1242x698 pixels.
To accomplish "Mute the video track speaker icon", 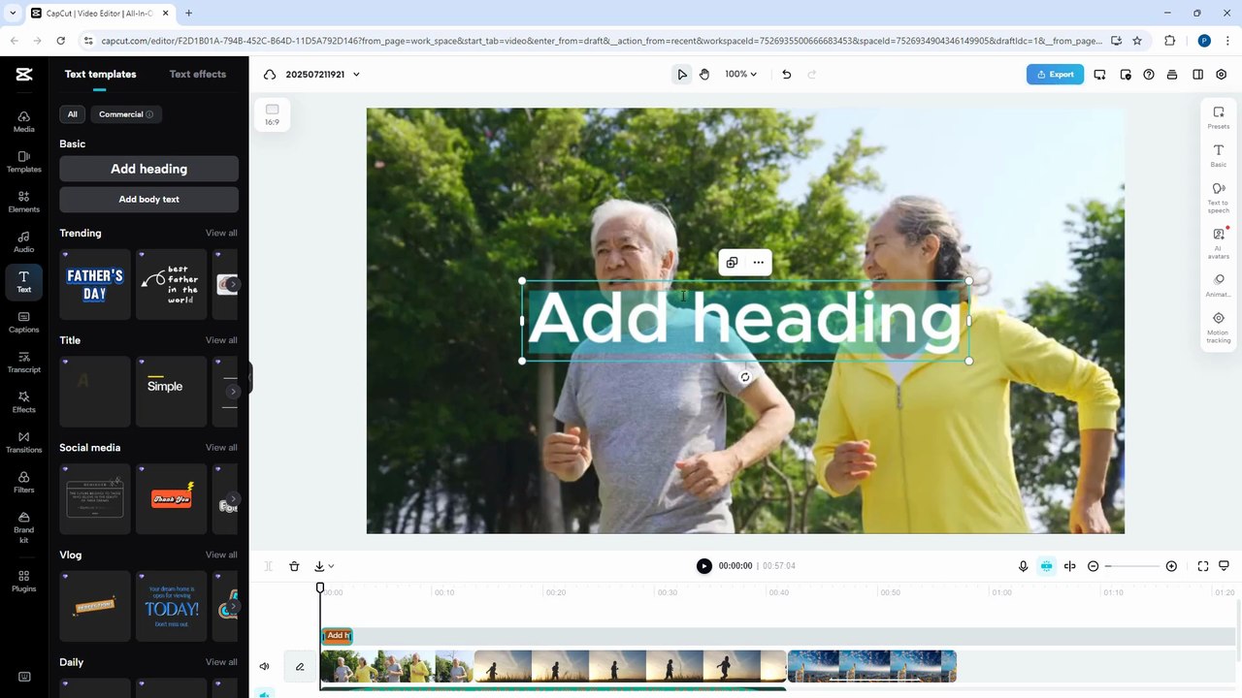I will 264,666.
